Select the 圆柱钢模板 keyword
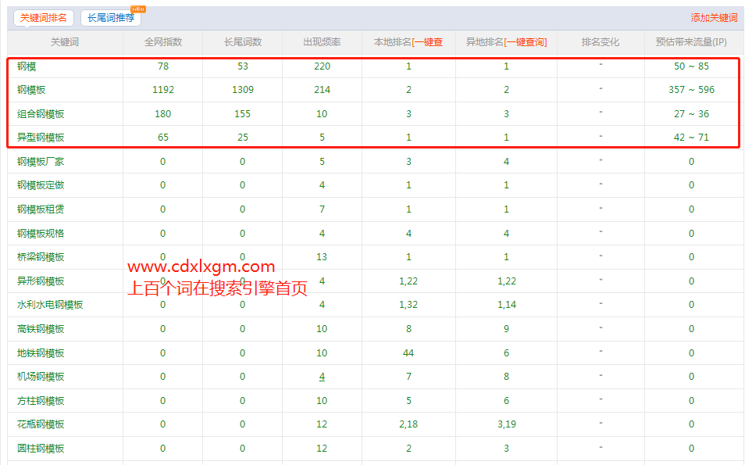745x465 pixels. pyautogui.click(x=41, y=449)
